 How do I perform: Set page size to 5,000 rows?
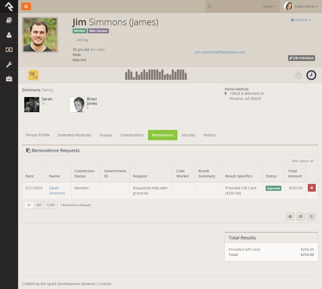pyautogui.click(x=51, y=205)
